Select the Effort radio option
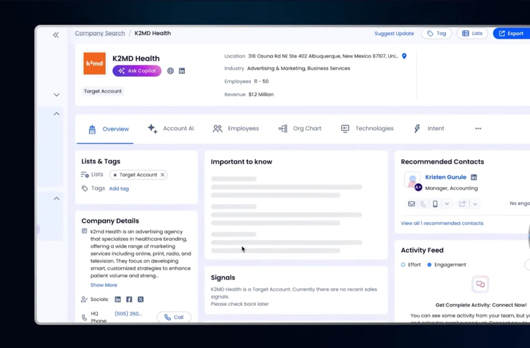The height and width of the screenshot is (348, 530). click(x=403, y=265)
